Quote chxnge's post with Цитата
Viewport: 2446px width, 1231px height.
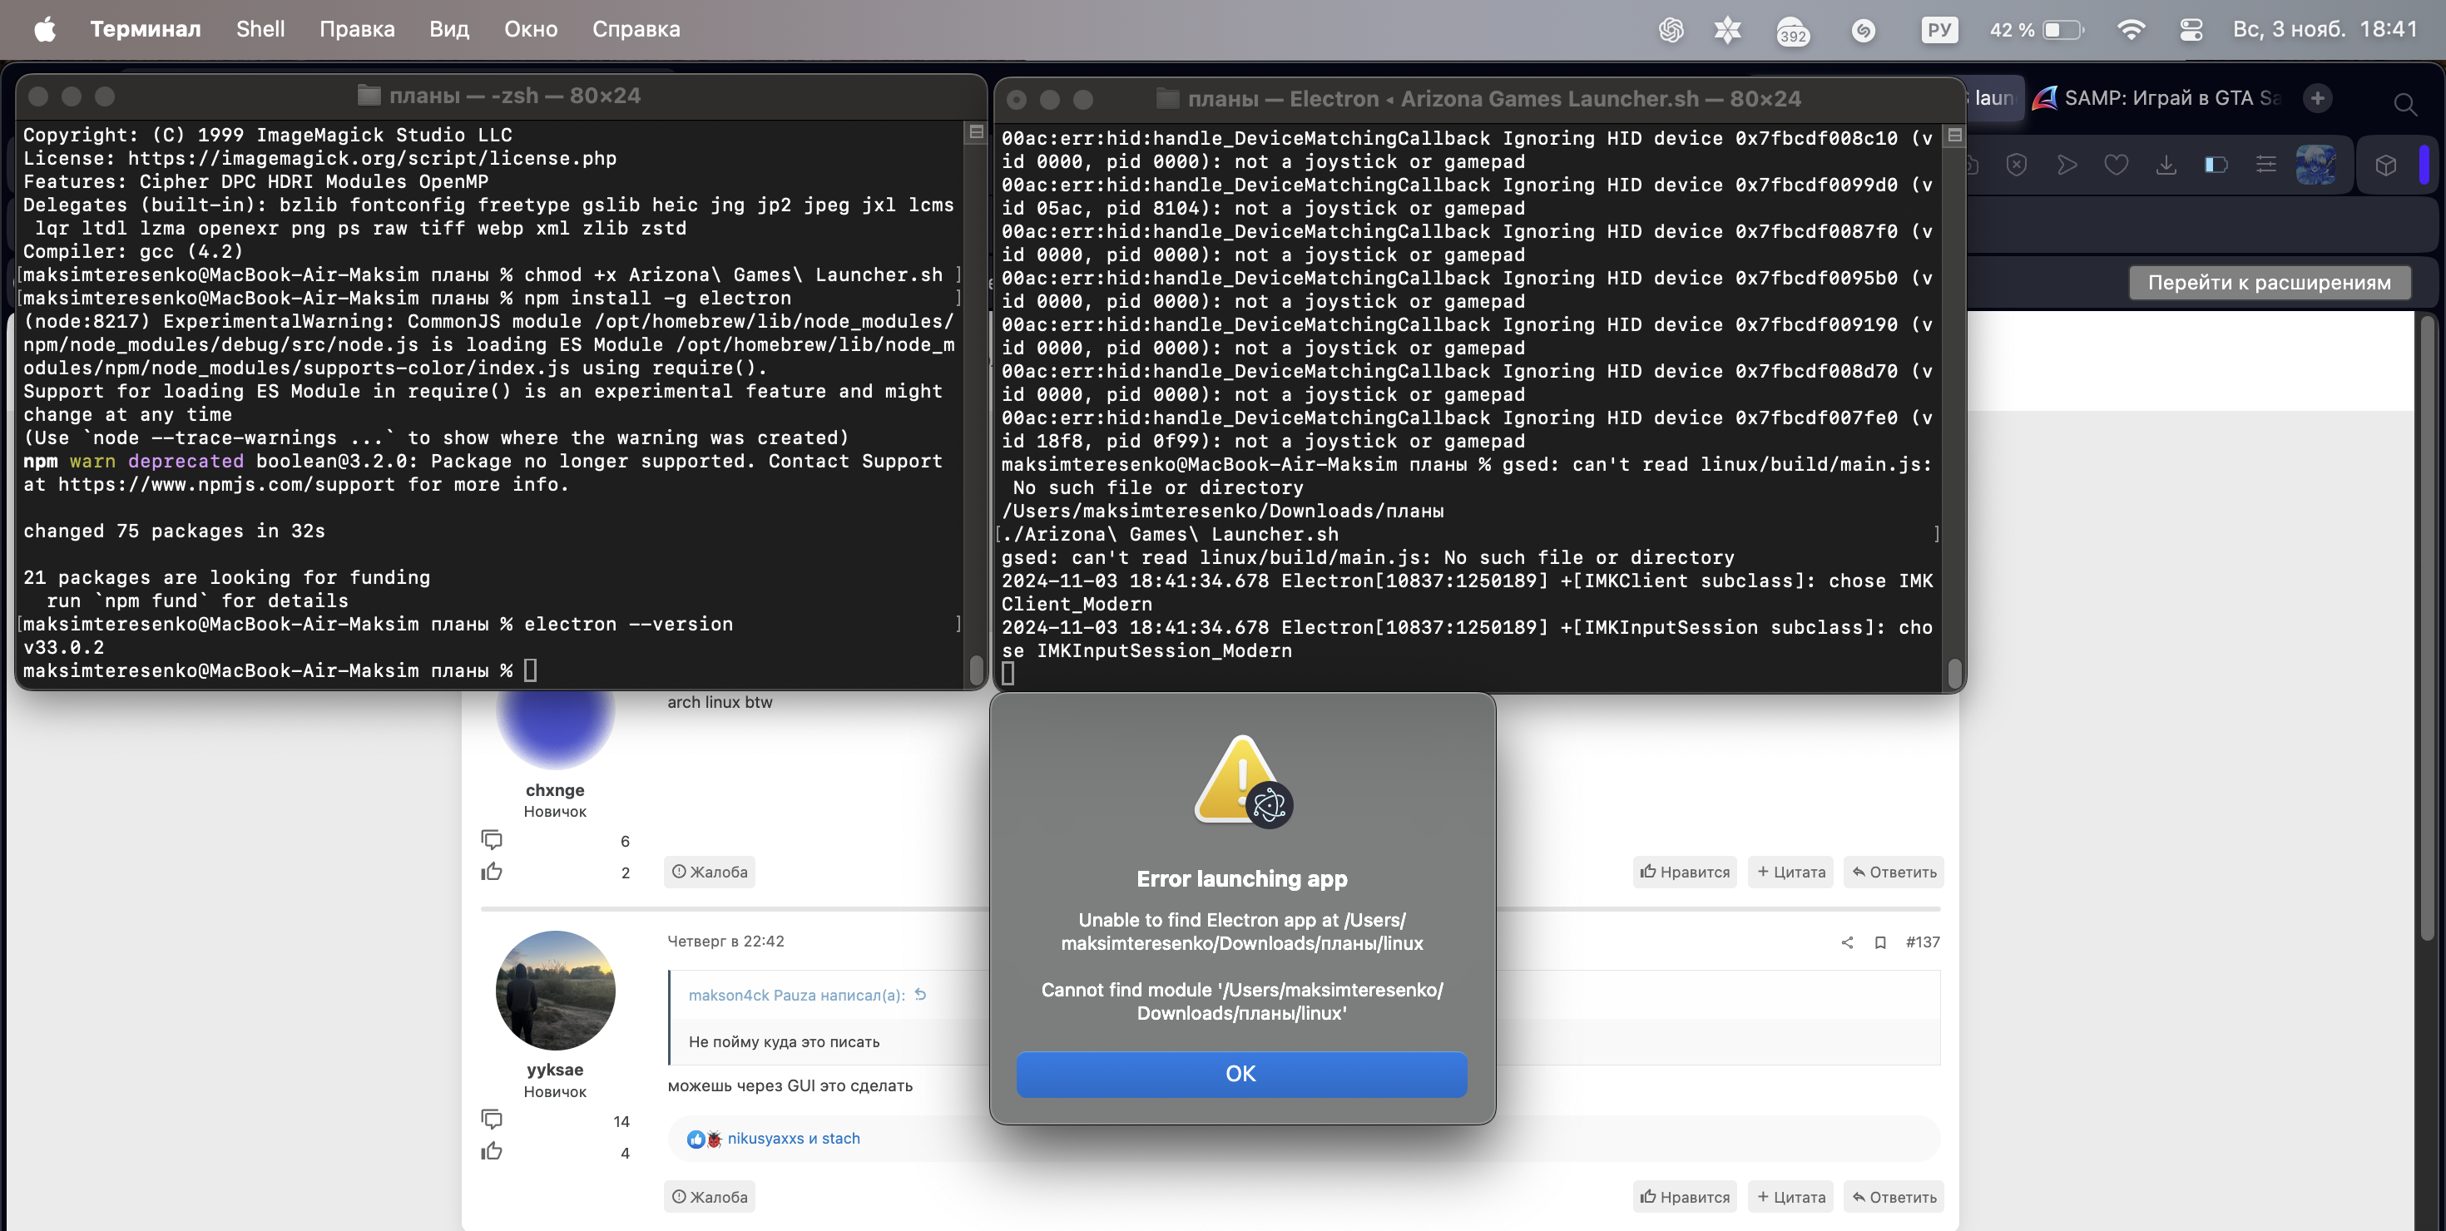pyautogui.click(x=1790, y=872)
